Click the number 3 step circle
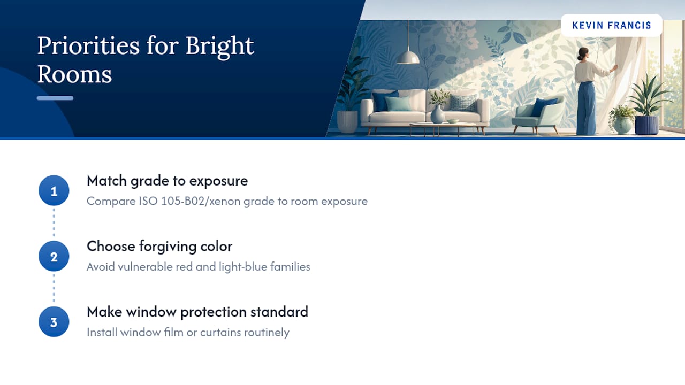The image size is (685, 385). tap(54, 322)
